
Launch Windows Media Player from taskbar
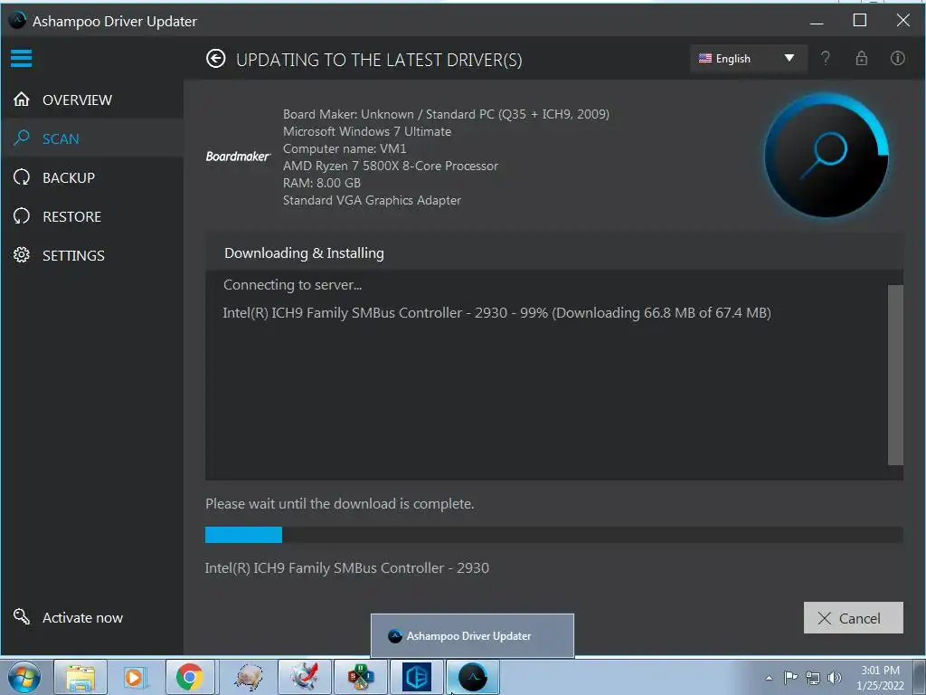tap(135, 677)
